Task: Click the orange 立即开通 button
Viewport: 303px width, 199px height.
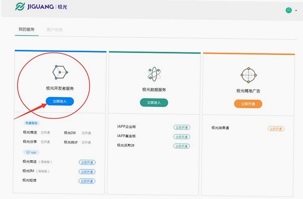Action: [x=248, y=104]
